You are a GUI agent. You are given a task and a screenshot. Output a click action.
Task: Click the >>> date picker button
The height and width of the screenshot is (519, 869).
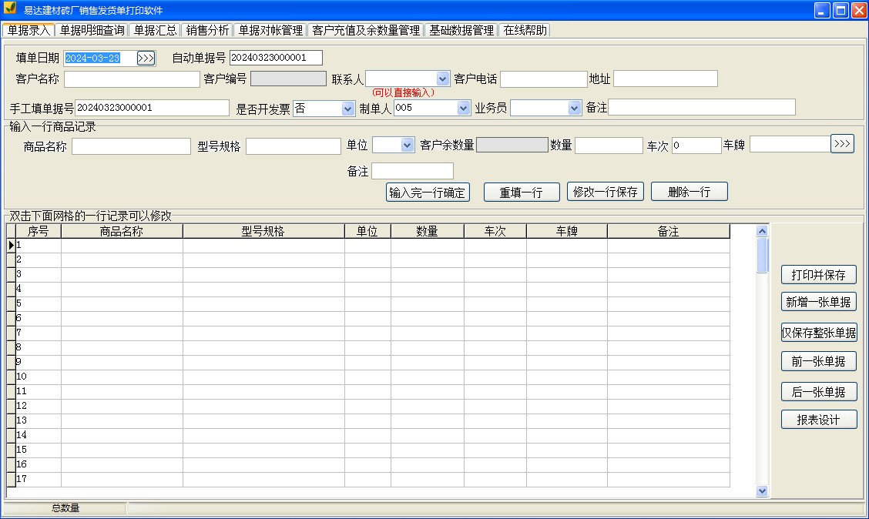pos(146,58)
